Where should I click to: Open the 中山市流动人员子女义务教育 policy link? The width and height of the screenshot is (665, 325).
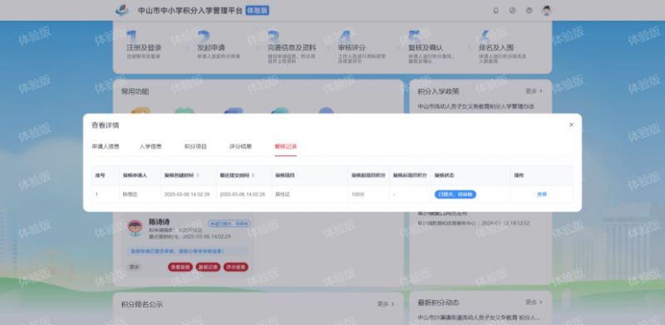[x=475, y=106]
